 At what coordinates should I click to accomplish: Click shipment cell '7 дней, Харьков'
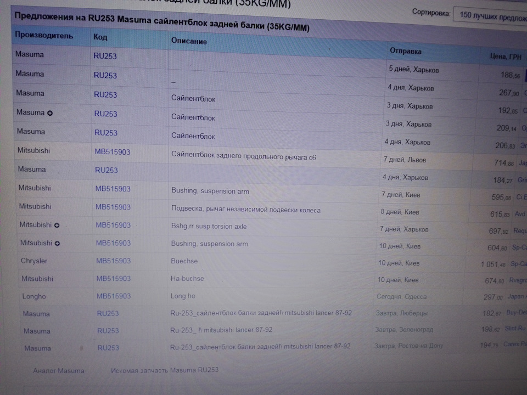click(x=404, y=229)
